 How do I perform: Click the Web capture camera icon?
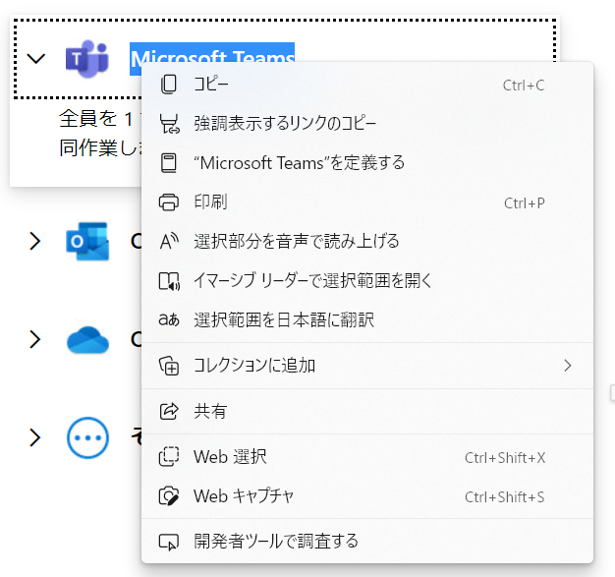coord(169,496)
